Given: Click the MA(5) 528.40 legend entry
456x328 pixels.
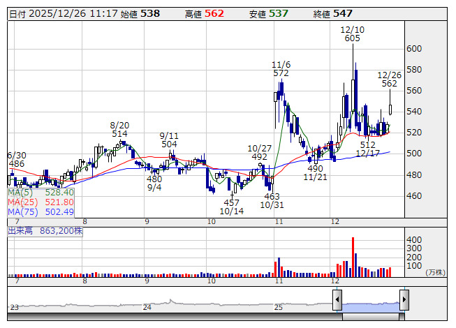Looking at the screenshot, I should pos(41,193).
